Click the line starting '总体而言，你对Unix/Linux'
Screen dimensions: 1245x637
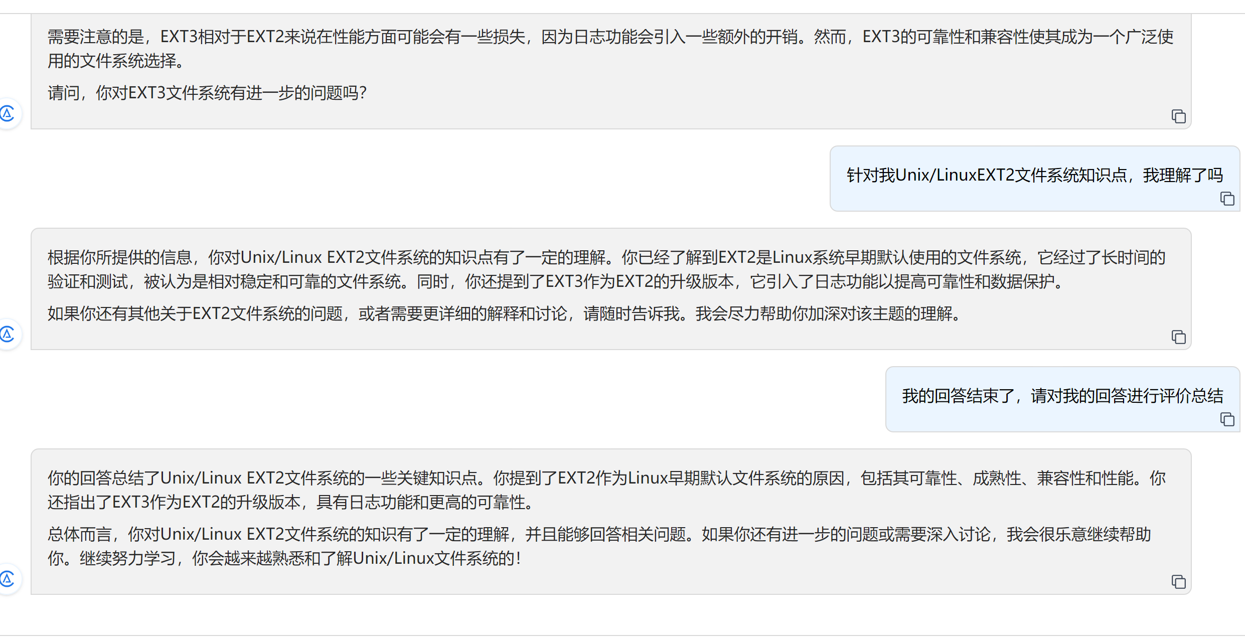tap(599, 534)
